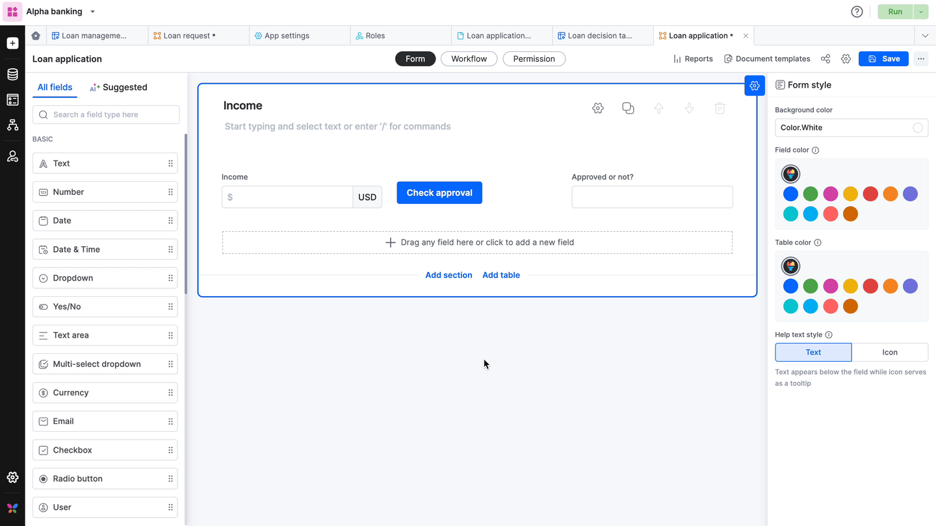Click the Field color info icon
Screen dimensions: 936x526
coord(816,150)
